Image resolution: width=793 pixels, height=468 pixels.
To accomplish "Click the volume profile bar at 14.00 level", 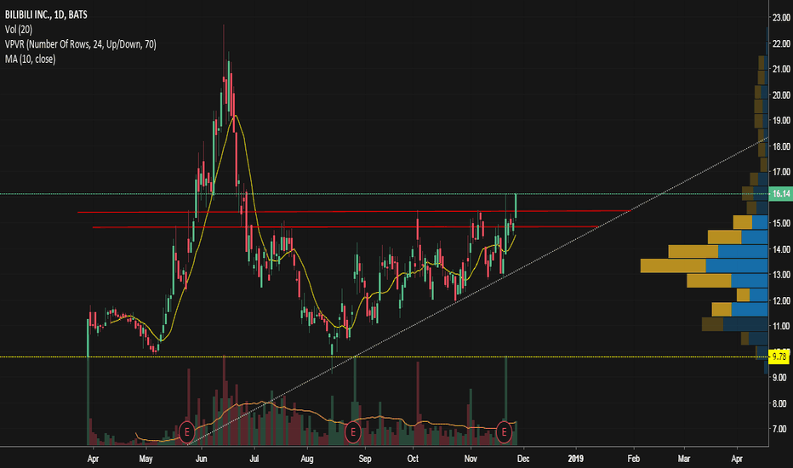I will (x=717, y=252).
